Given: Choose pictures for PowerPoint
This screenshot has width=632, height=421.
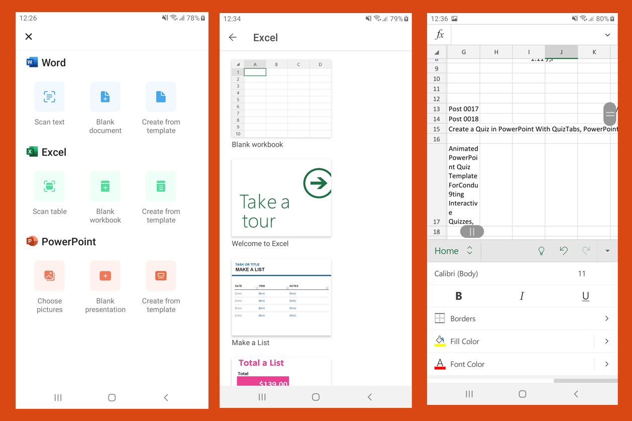Looking at the screenshot, I should pyautogui.click(x=49, y=276).
